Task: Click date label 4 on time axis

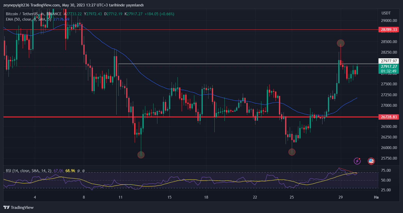Action: tap(35, 197)
